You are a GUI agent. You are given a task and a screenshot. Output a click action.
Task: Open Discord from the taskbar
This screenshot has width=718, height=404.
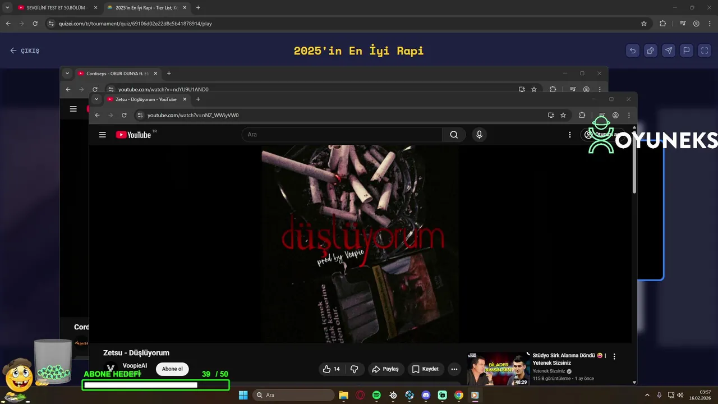point(426,395)
